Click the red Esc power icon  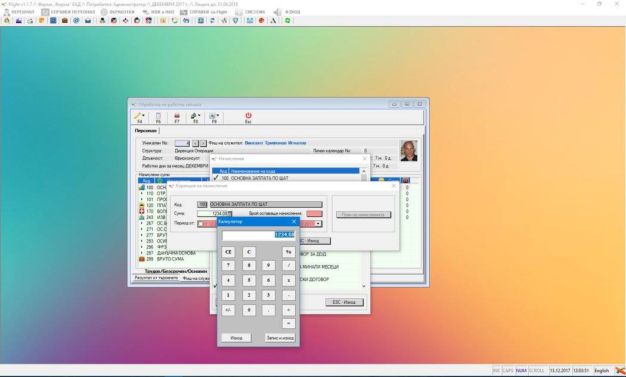(x=249, y=116)
